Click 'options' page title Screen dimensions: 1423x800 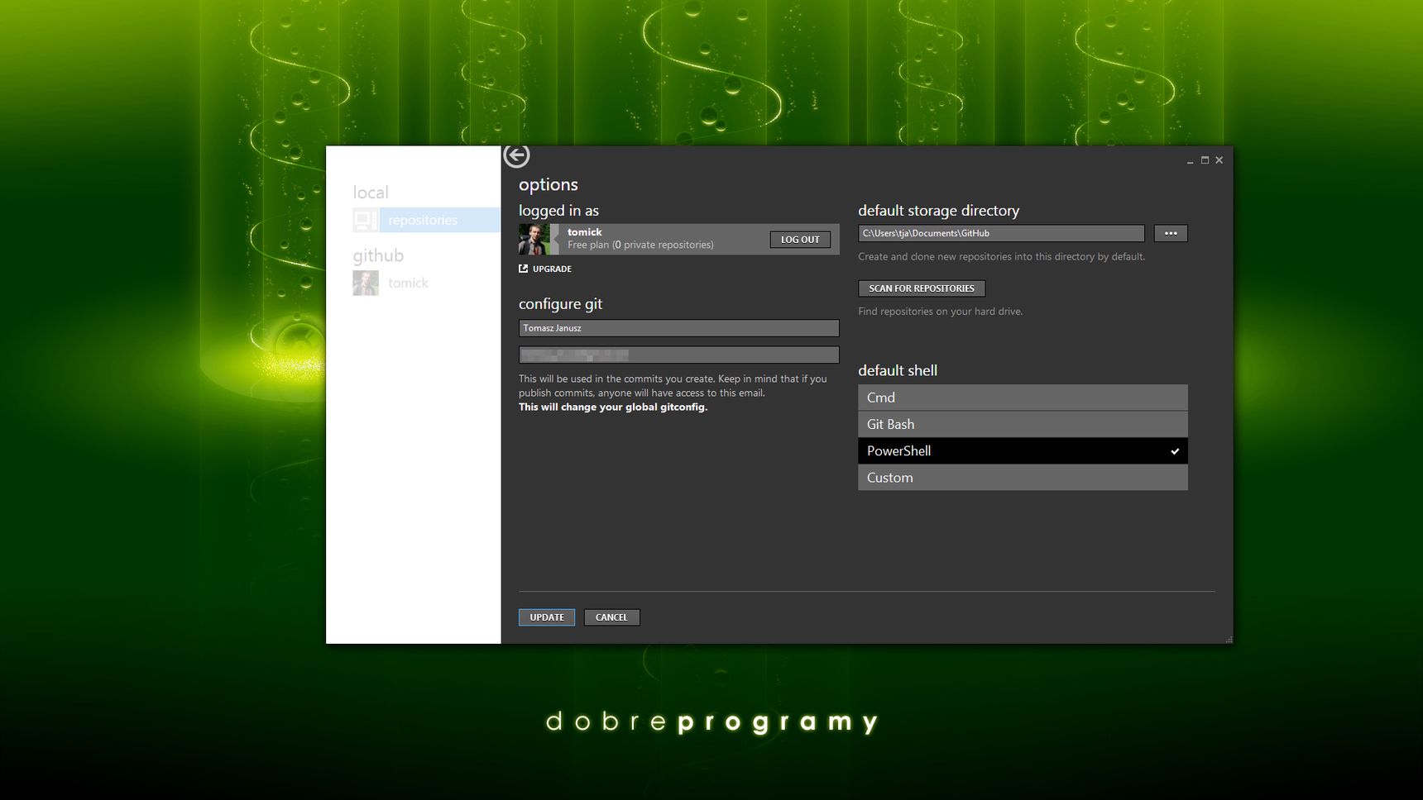pos(549,185)
